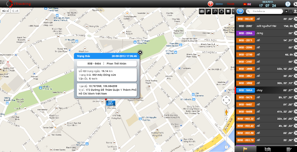Click the map zoom slider track
Screen dimensions: 297x152
pos(226,133)
